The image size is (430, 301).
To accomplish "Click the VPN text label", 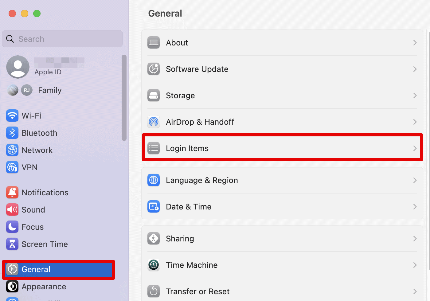I will click(29, 167).
